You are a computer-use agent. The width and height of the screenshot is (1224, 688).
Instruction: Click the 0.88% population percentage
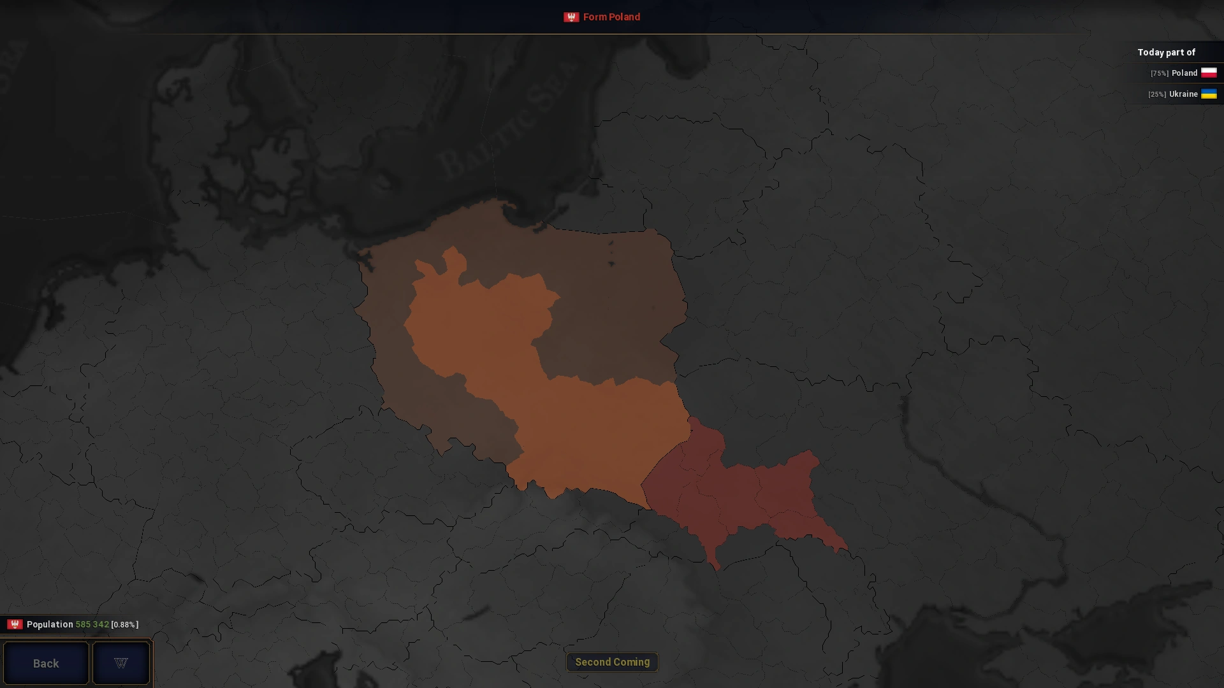coord(124,625)
